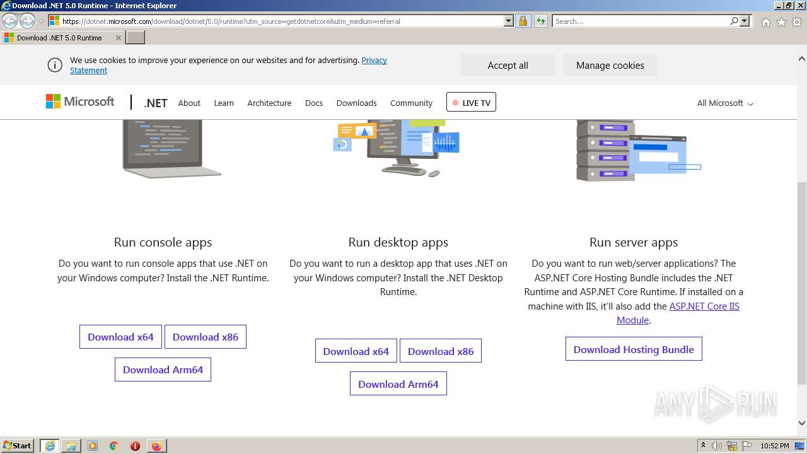This screenshot has height=454, width=807.
Task: Go to the .NET home link
Action: coord(156,103)
